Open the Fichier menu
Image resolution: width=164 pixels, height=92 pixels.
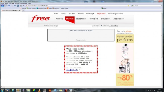pos(3,4)
